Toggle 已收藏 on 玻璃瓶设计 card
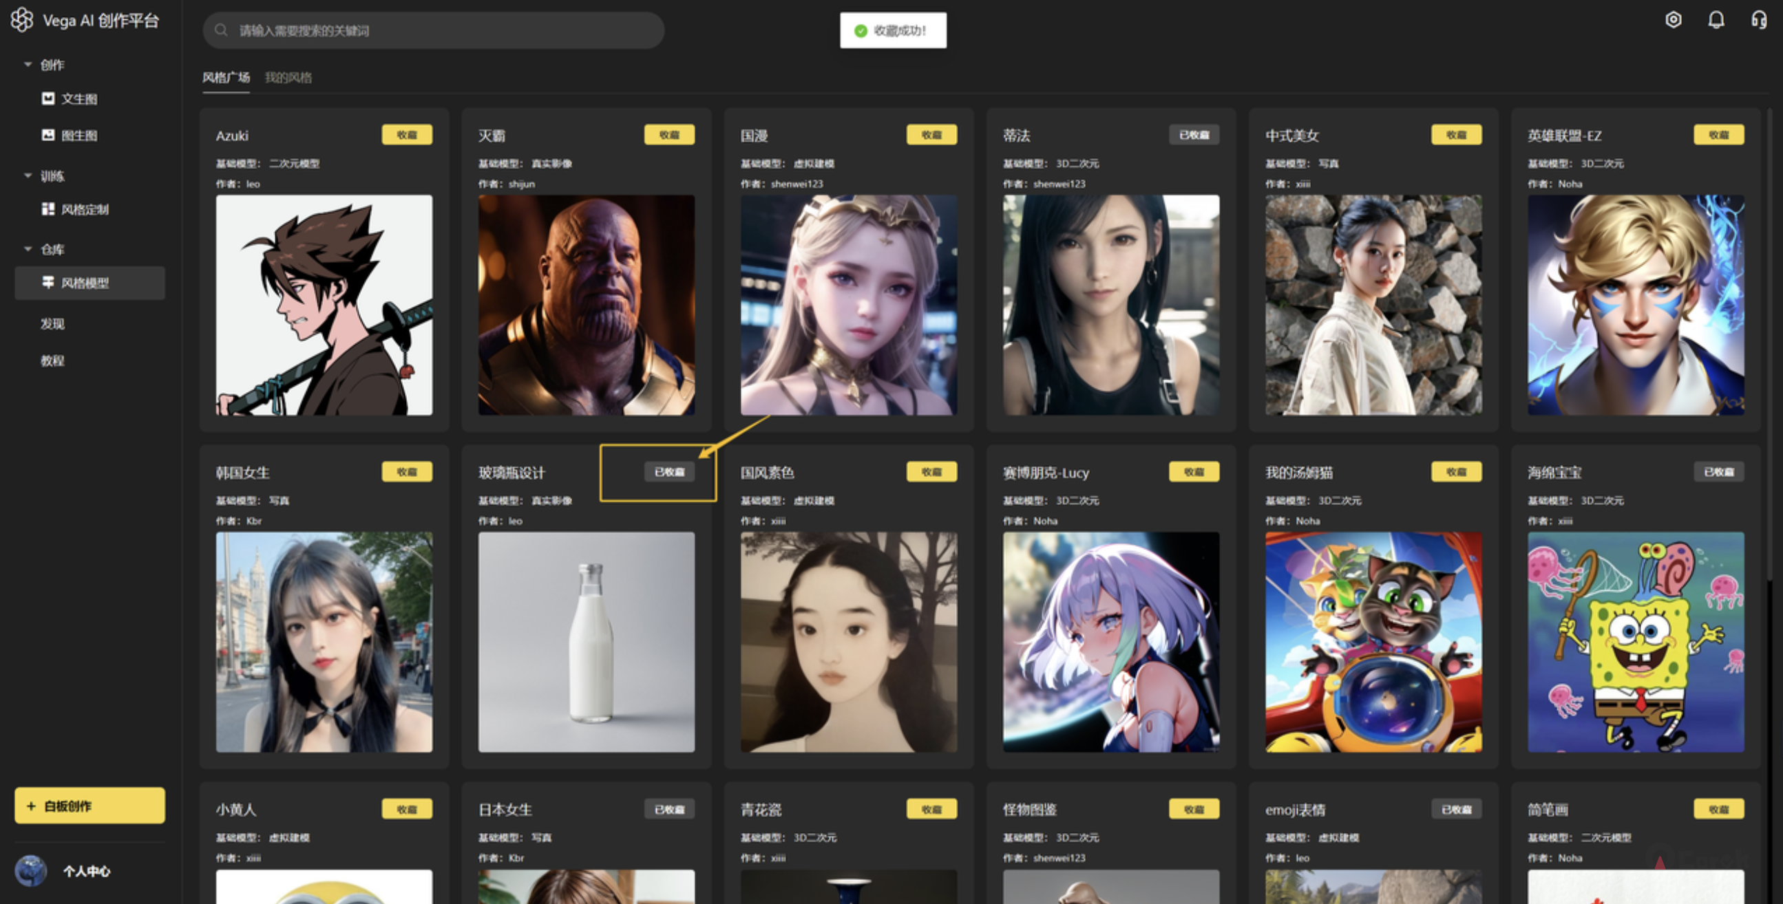1783x904 pixels. click(x=669, y=472)
